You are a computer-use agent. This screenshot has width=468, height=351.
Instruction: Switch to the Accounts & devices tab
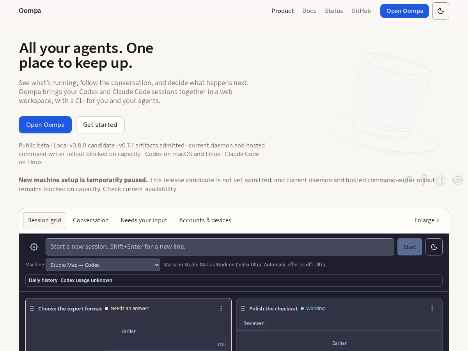pos(205,221)
